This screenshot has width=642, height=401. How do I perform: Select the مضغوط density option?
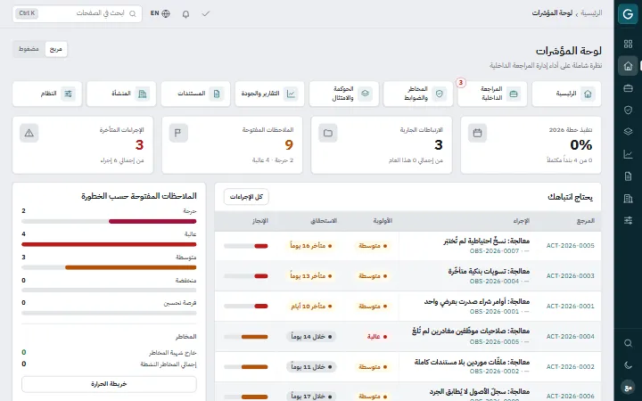click(29, 49)
